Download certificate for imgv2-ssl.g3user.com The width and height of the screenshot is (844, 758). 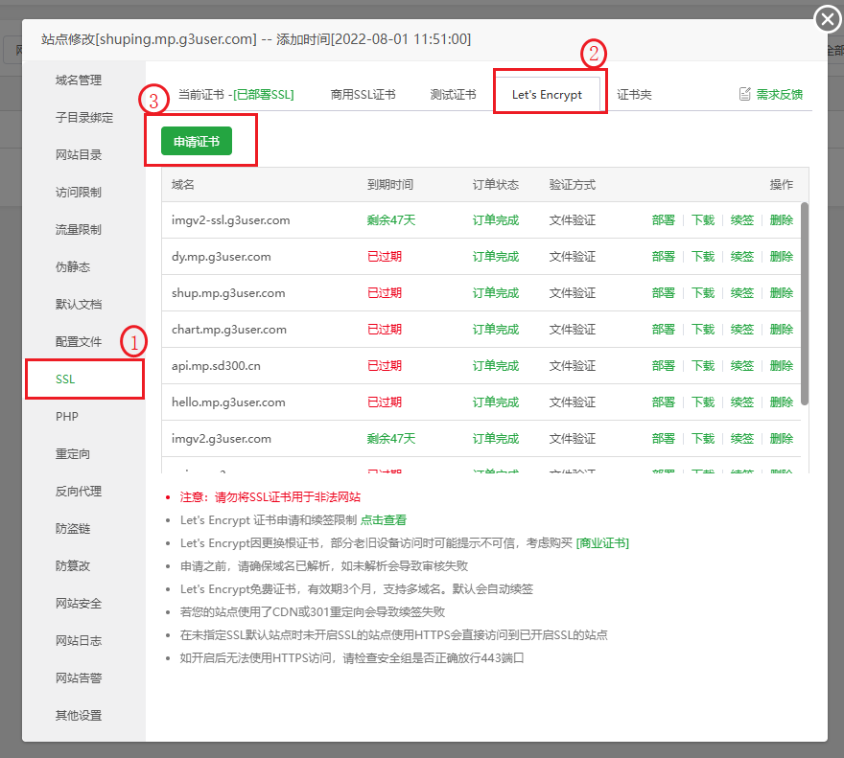click(x=702, y=220)
